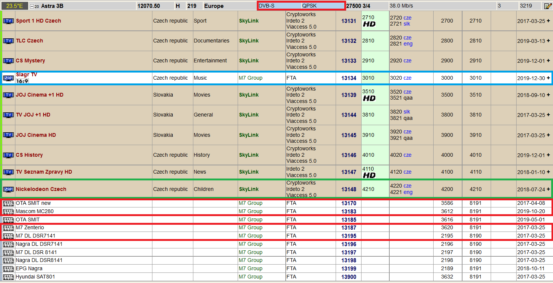This screenshot has width=553, height=283.
Task: Click the data icon beside Nagra DL DSR8141
Action: [x=8, y=260]
